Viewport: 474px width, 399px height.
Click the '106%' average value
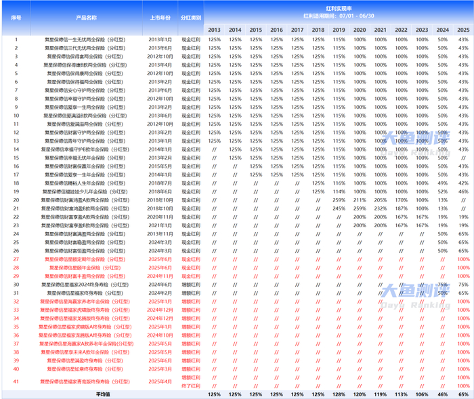[x=422, y=394]
